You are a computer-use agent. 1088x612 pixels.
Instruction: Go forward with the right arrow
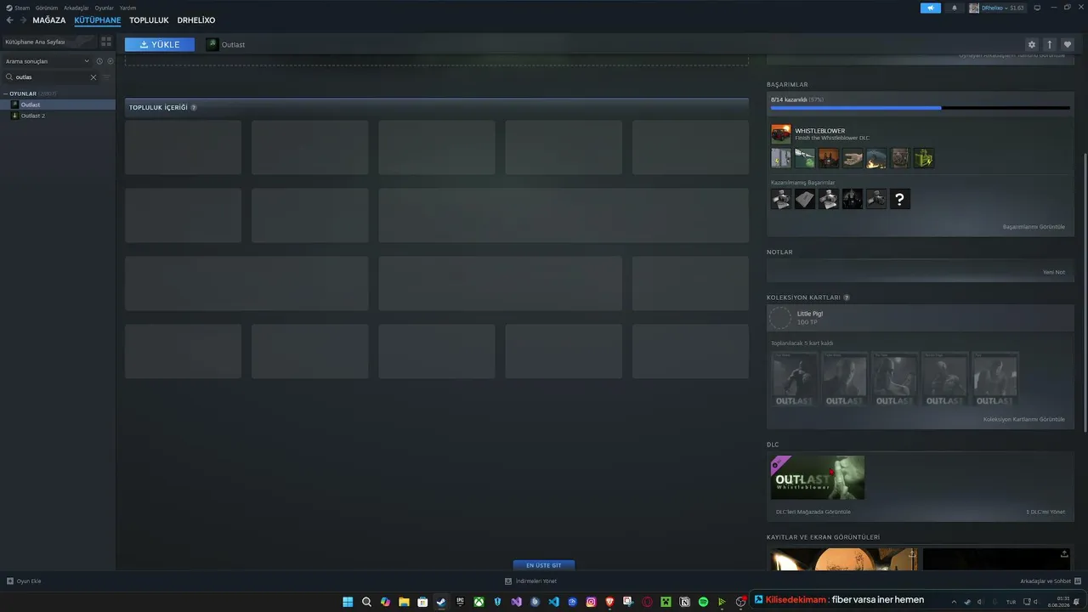(x=22, y=20)
